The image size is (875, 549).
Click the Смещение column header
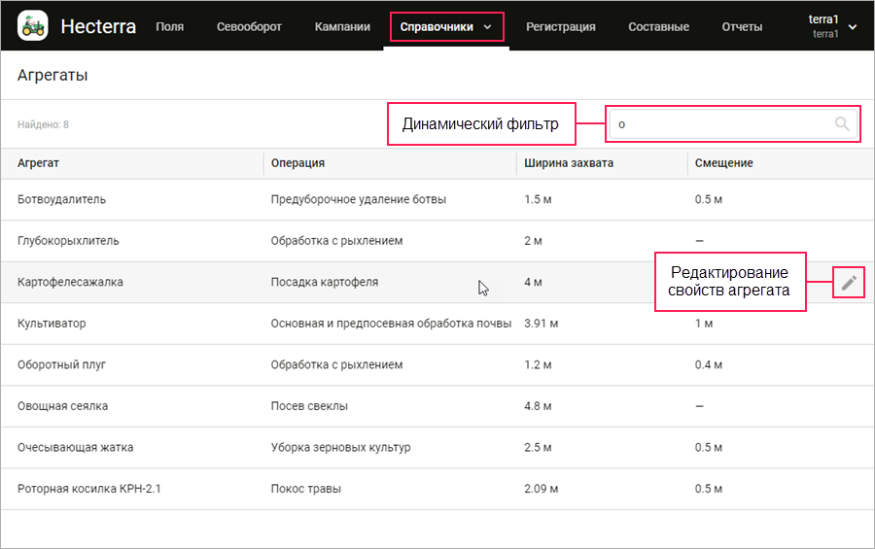pyautogui.click(x=723, y=163)
